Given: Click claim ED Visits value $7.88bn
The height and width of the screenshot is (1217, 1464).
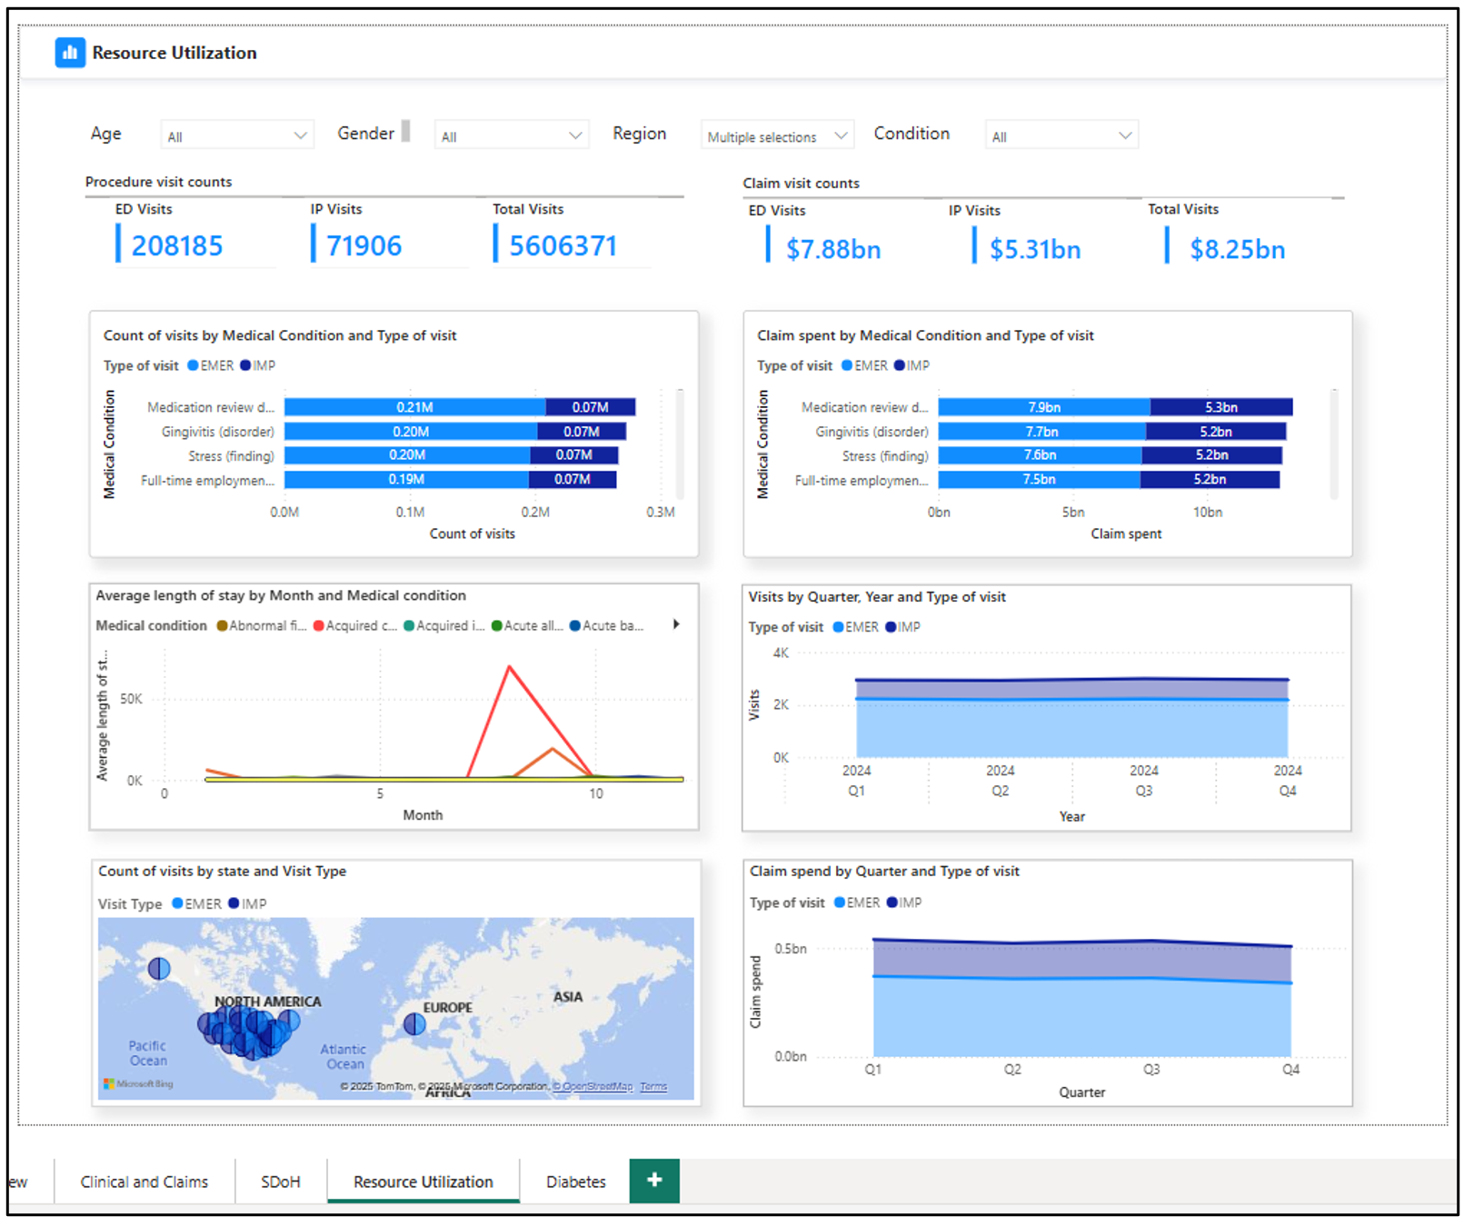Looking at the screenshot, I should 833,249.
